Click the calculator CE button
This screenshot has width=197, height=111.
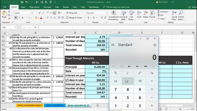click(x=116, y=81)
